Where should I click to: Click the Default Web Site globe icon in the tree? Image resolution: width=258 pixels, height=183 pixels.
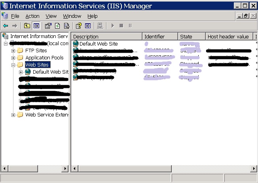pyautogui.click(x=28, y=72)
